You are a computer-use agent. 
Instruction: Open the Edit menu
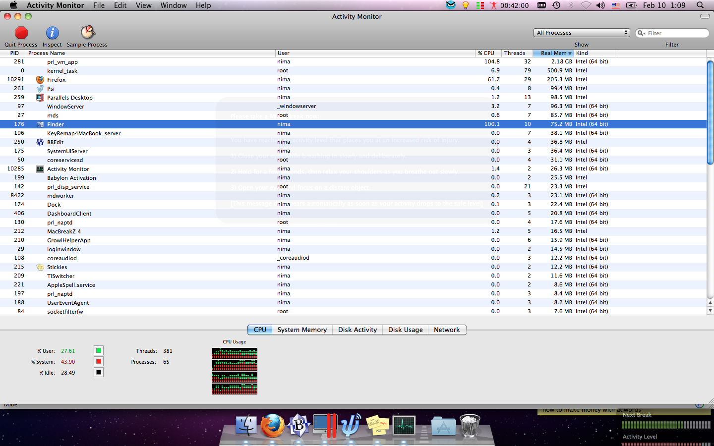[x=120, y=5]
